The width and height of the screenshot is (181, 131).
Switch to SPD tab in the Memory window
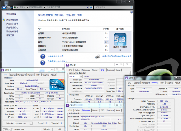162,83
